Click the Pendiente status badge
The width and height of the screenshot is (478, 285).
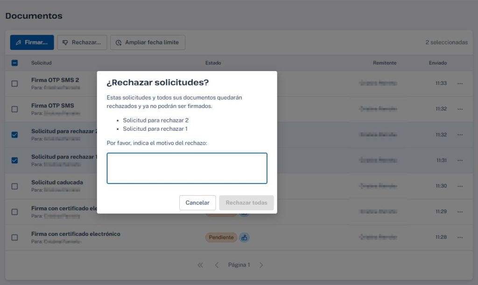pyautogui.click(x=221, y=237)
